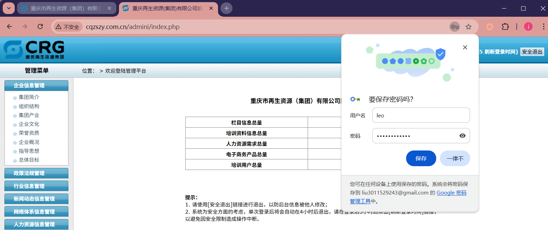Collapse the 企业信息管理 menu section

click(36, 85)
